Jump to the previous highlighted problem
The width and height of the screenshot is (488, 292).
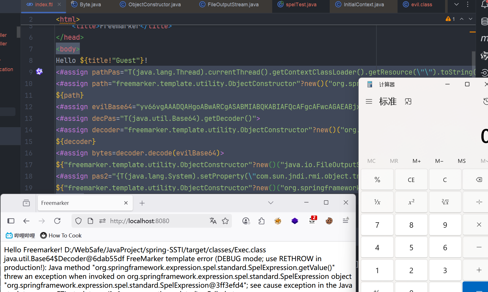pyautogui.click(x=462, y=19)
